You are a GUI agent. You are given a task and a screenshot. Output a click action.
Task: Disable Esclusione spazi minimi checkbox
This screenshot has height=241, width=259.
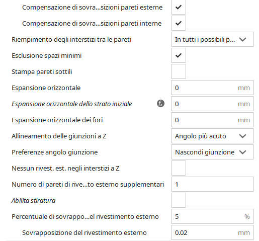[179, 55]
